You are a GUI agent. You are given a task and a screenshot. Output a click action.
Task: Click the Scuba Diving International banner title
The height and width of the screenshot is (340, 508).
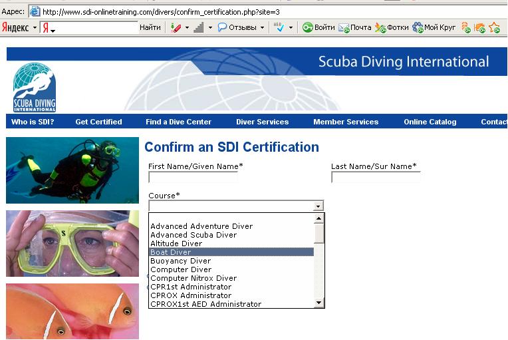click(404, 62)
